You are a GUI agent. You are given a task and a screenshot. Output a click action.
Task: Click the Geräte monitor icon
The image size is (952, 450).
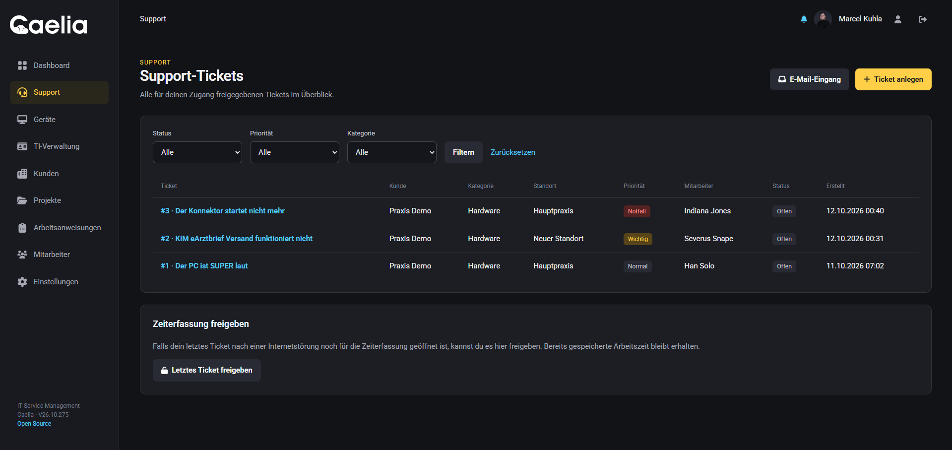pos(22,120)
